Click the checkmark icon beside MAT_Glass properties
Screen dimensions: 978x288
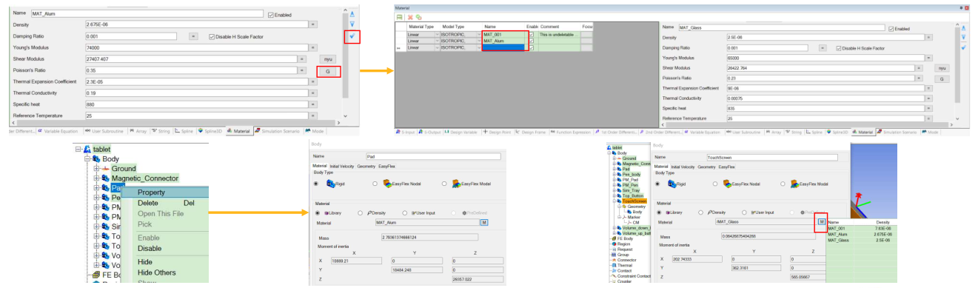pyautogui.click(x=963, y=47)
